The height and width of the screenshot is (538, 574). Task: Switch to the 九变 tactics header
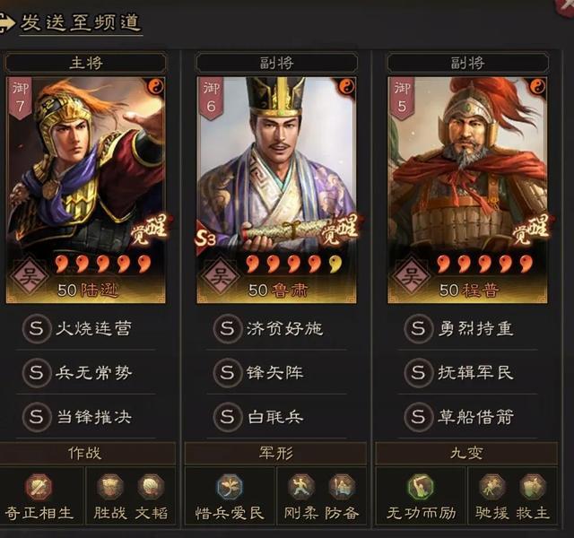pos(466,453)
